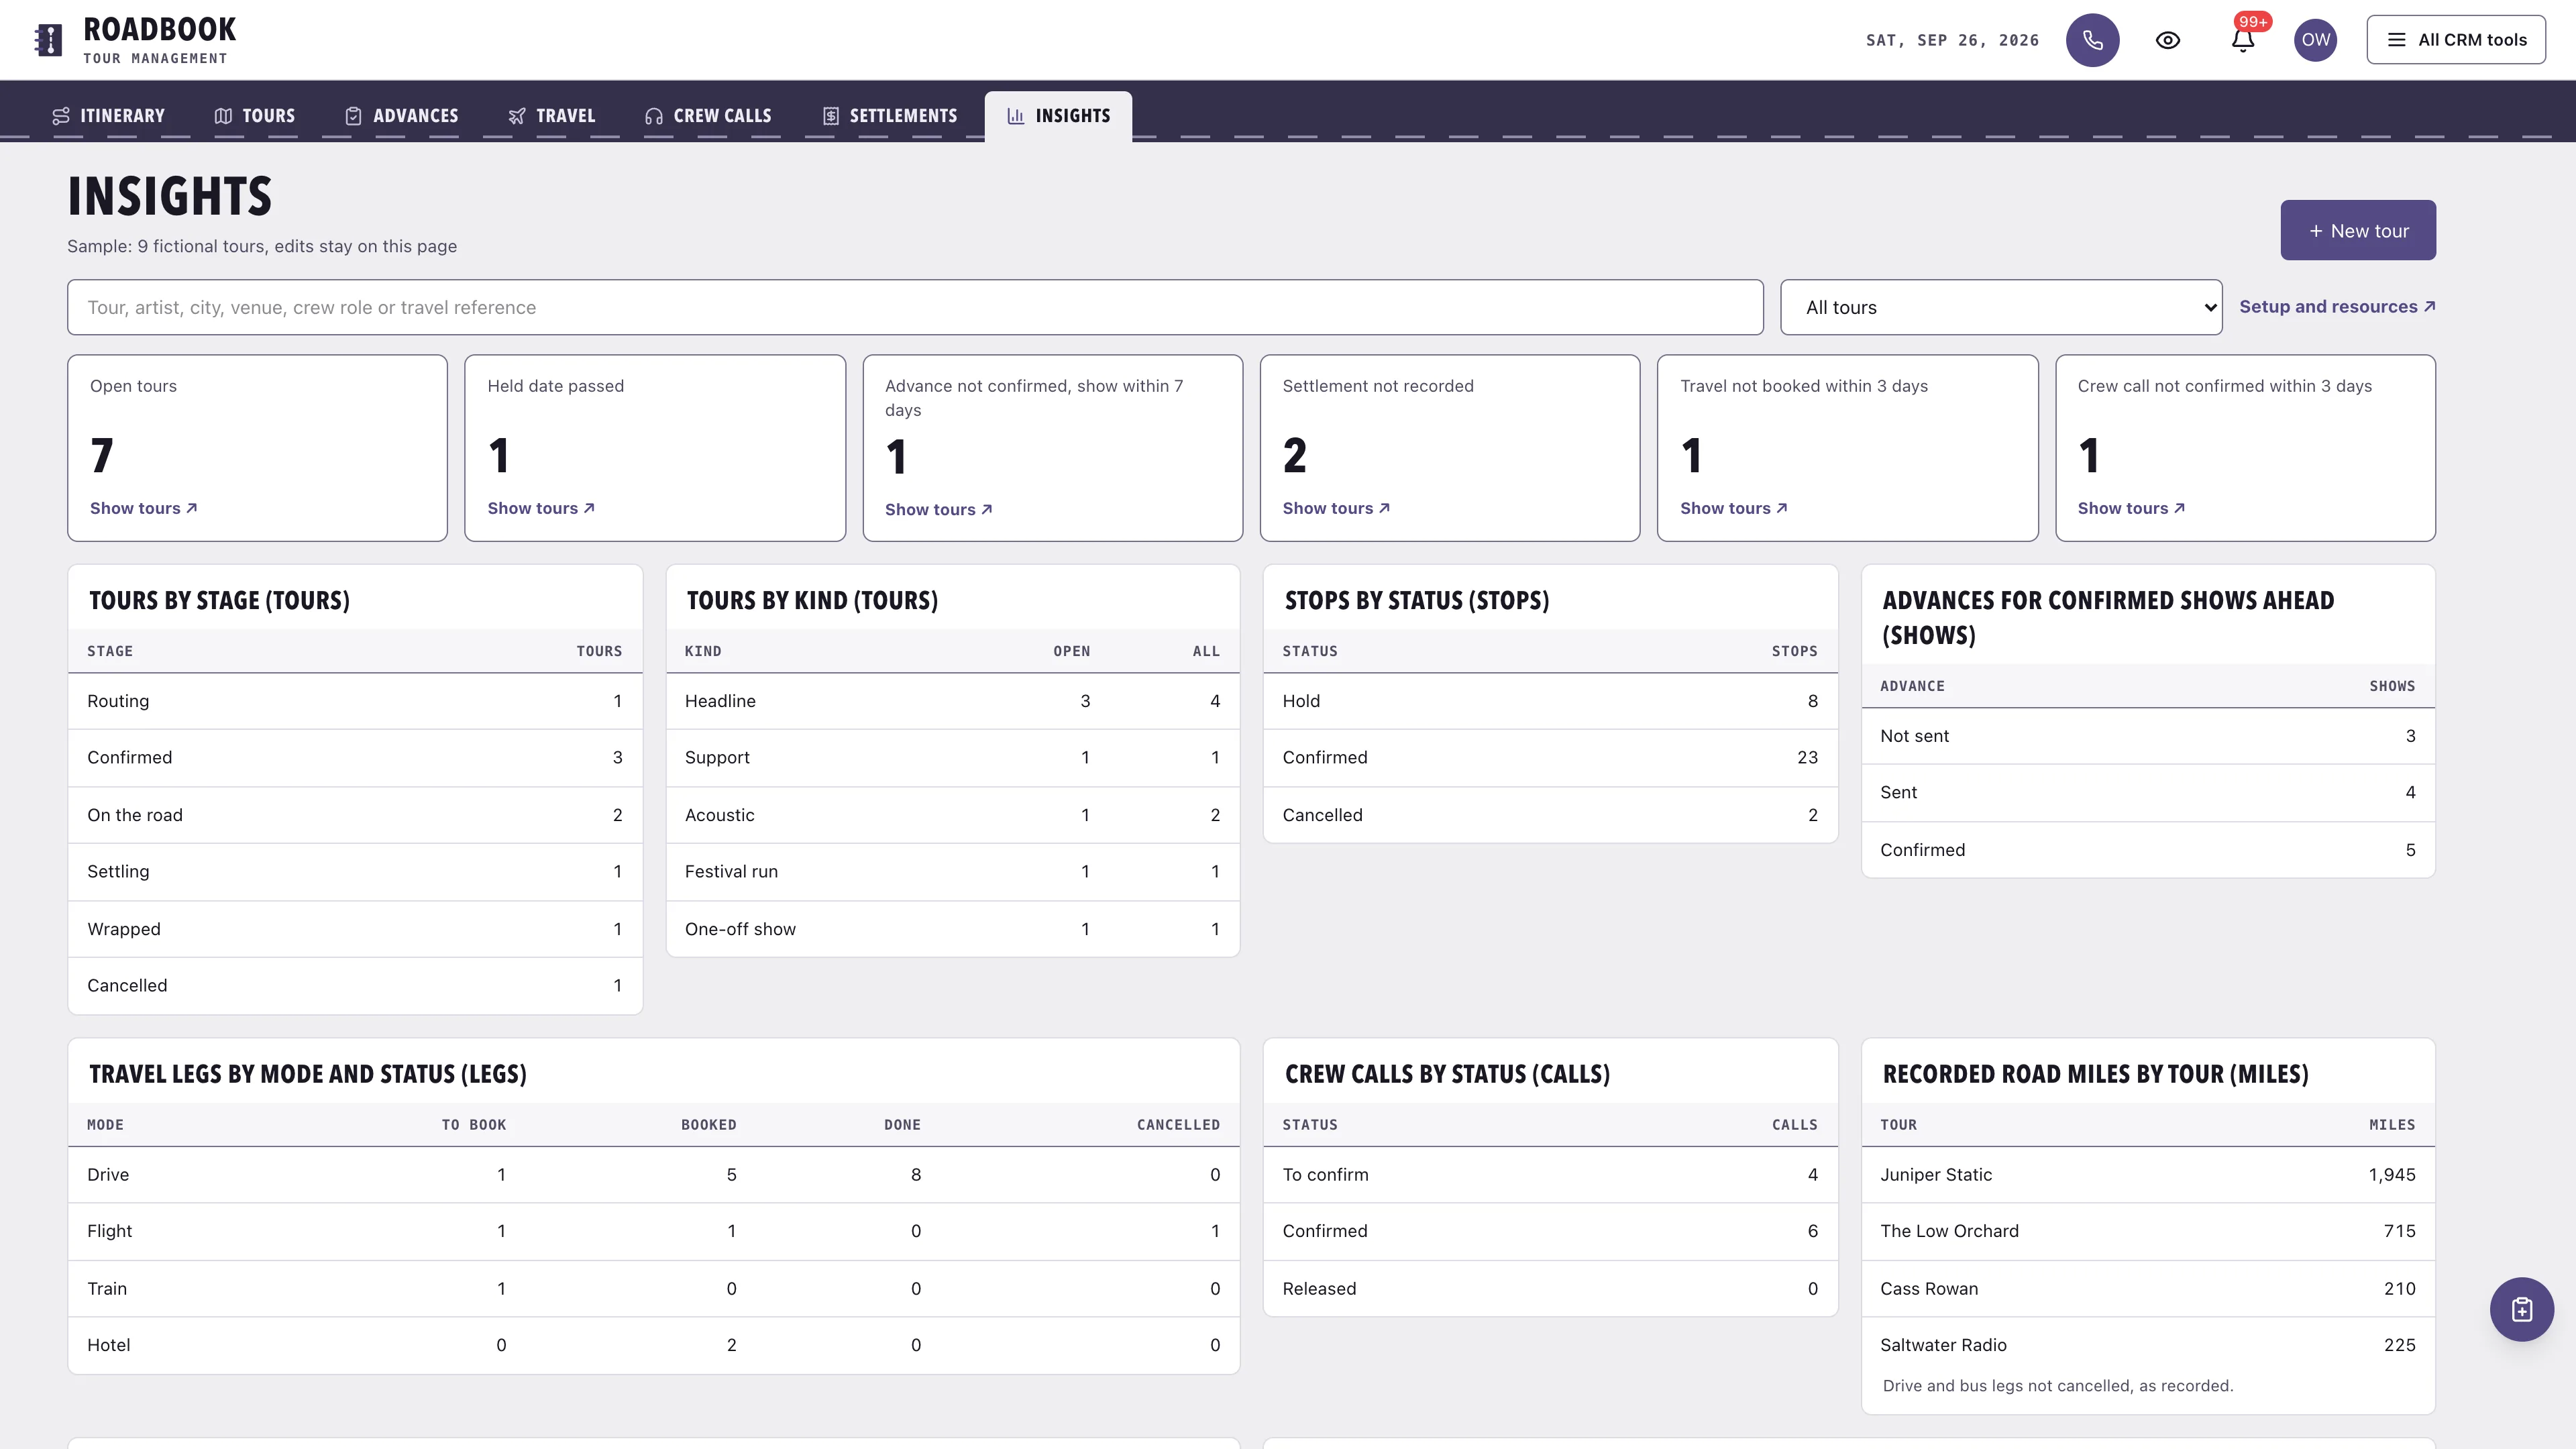
Task: Click 'The Low Orchard' miles row
Action: click(2148, 1231)
